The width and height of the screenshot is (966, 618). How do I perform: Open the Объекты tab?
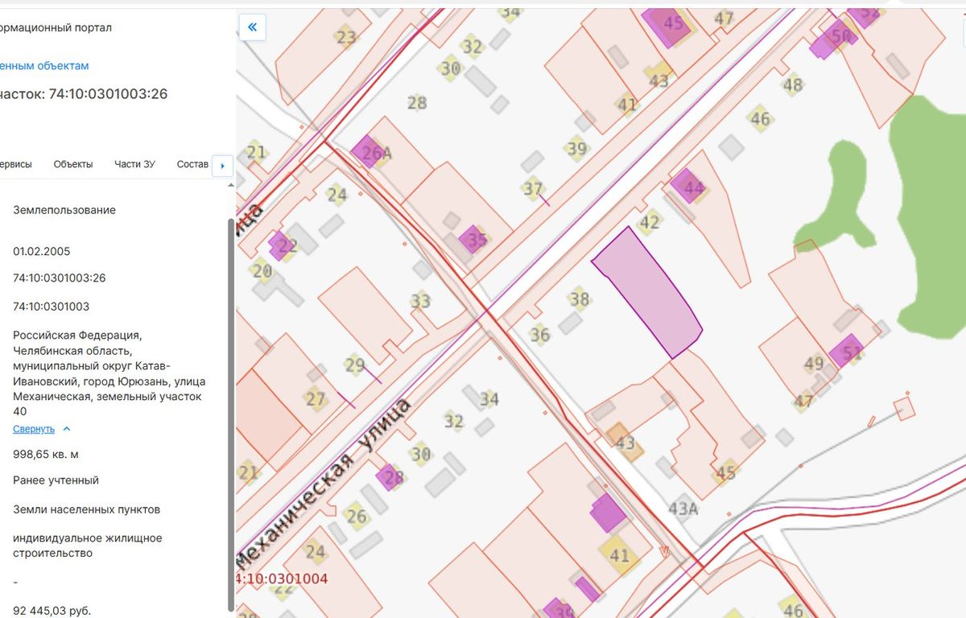coord(73,164)
